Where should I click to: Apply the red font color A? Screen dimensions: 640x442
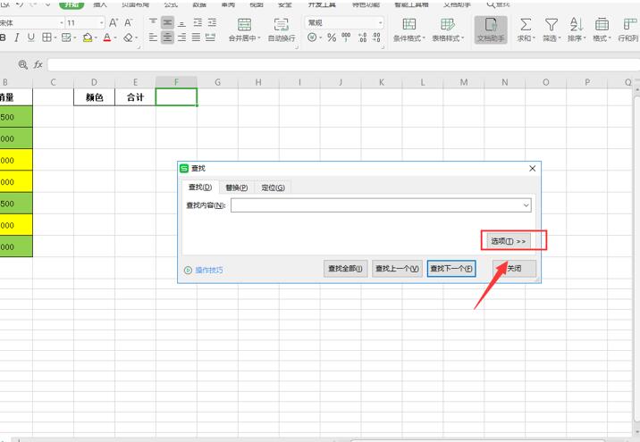(x=107, y=38)
